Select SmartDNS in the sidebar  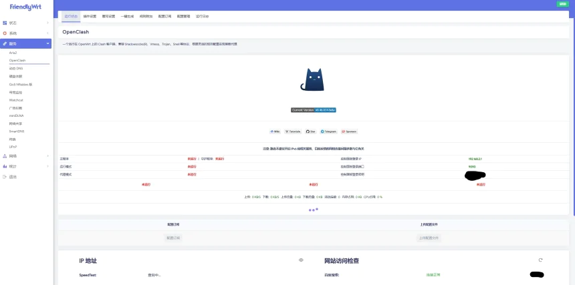[17, 131]
